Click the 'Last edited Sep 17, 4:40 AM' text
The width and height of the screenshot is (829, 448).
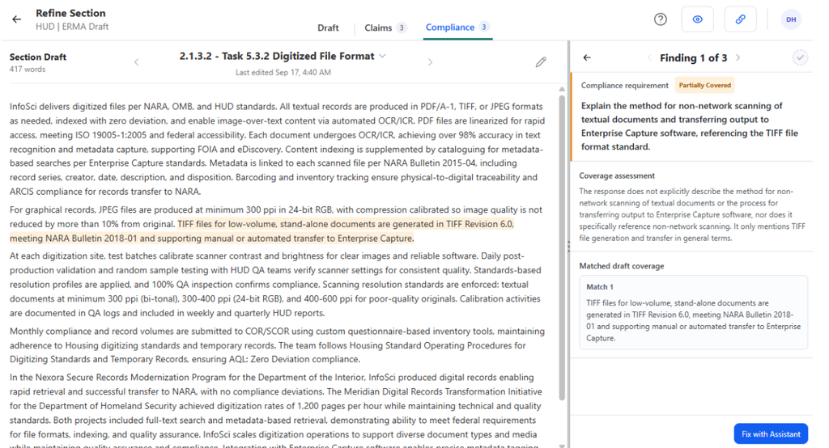pyautogui.click(x=283, y=73)
